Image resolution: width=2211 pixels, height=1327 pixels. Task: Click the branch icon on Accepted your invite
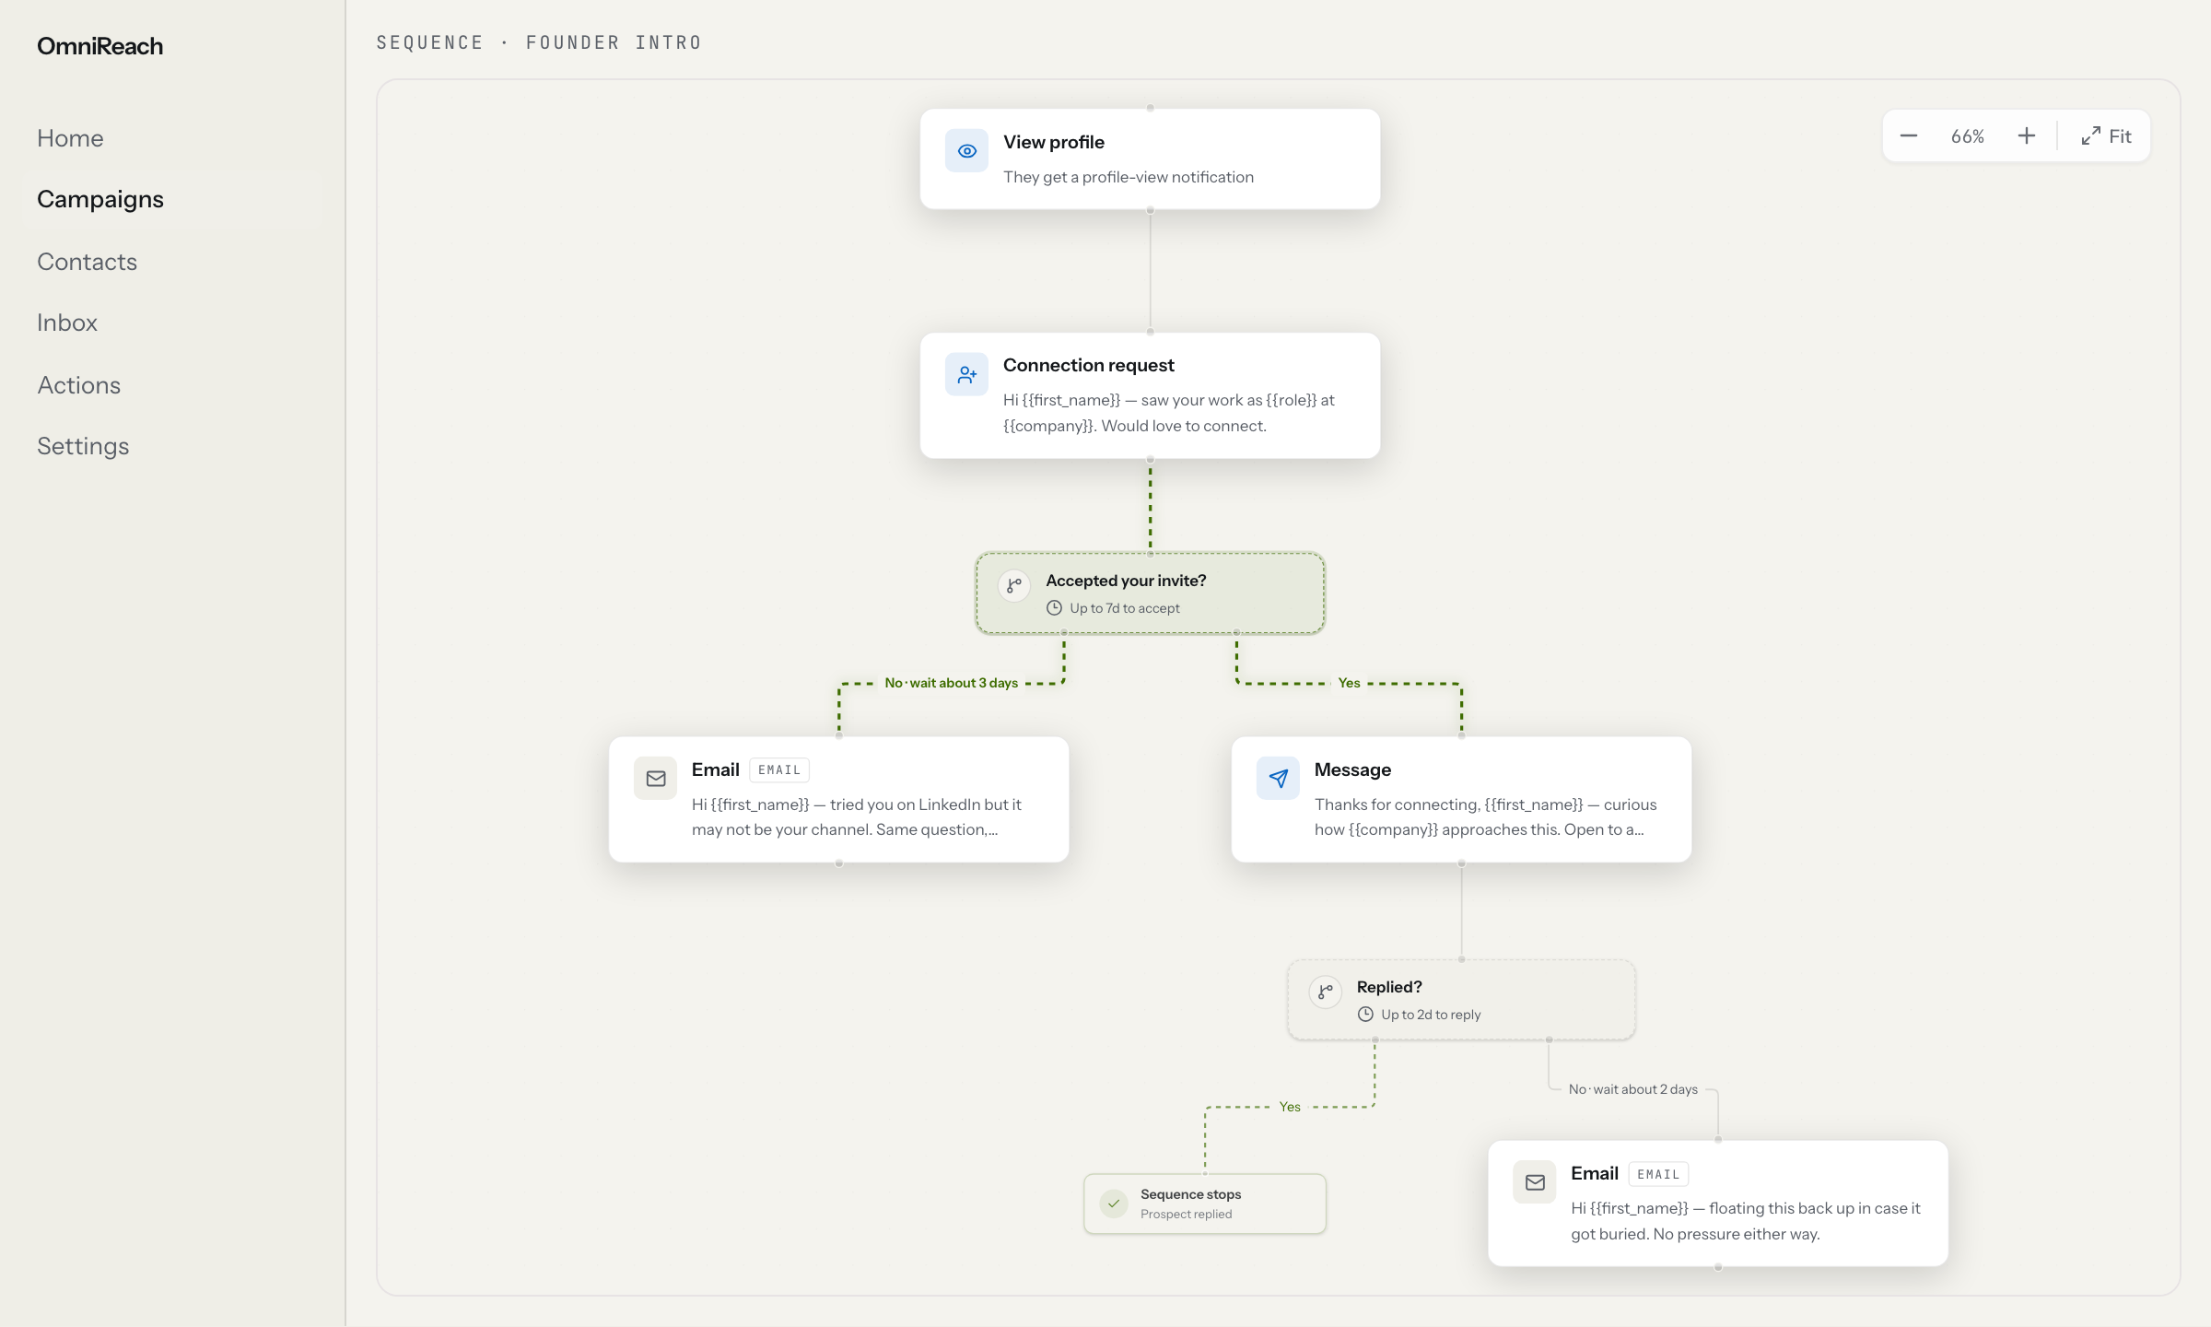click(1014, 585)
